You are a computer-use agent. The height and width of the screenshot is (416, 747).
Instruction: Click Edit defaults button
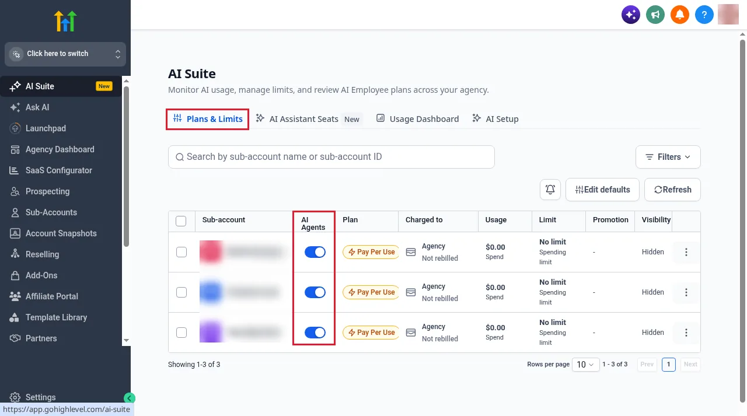coord(602,190)
